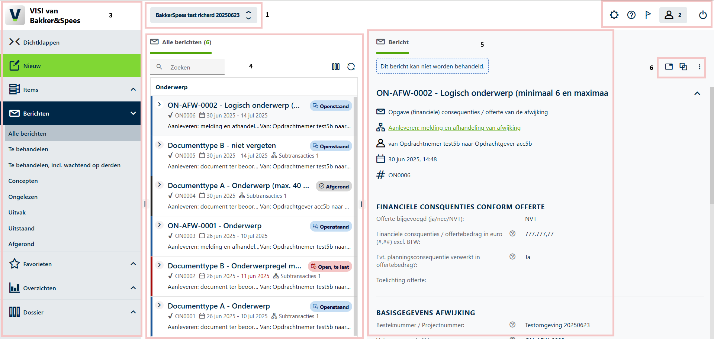
Task: Open message in separate panel icon
Action: 669,67
